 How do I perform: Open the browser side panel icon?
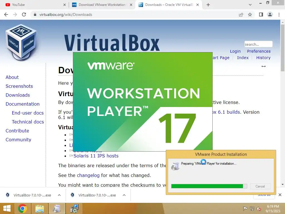pyautogui.click(x=261, y=14)
